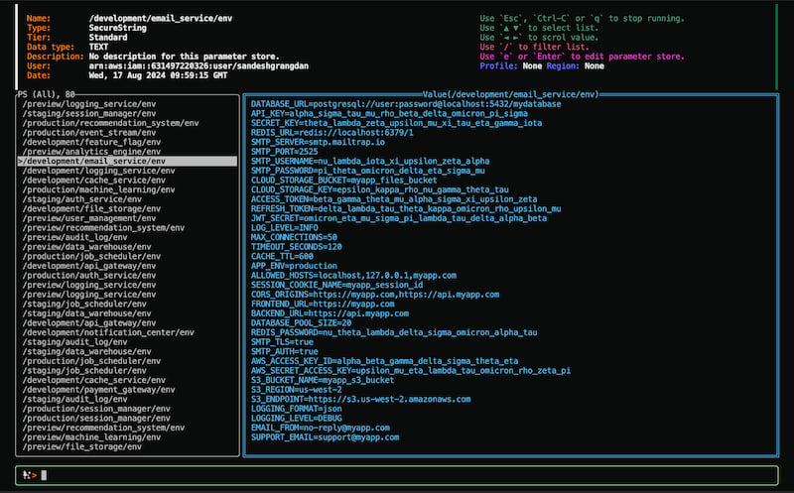Pick /preview/file_storage/env at list bottom
The width and height of the screenshot is (794, 493).
coord(82,447)
